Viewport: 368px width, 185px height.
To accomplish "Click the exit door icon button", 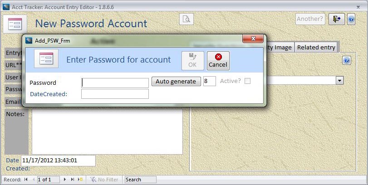I will pos(336,19).
